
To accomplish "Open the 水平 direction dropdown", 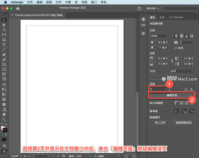I will pyautogui.click(x=182, y=71).
